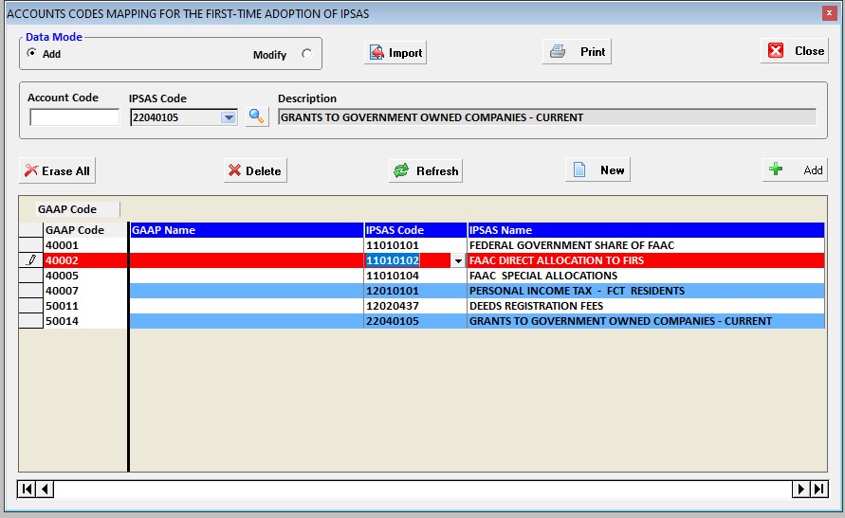Click the Refresh button

pyautogui.click(x=426, y=170)
